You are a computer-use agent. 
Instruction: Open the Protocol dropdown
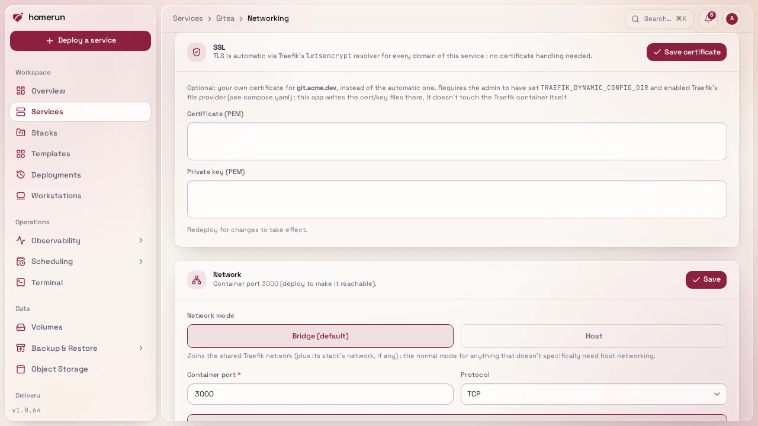pos(594,394)
